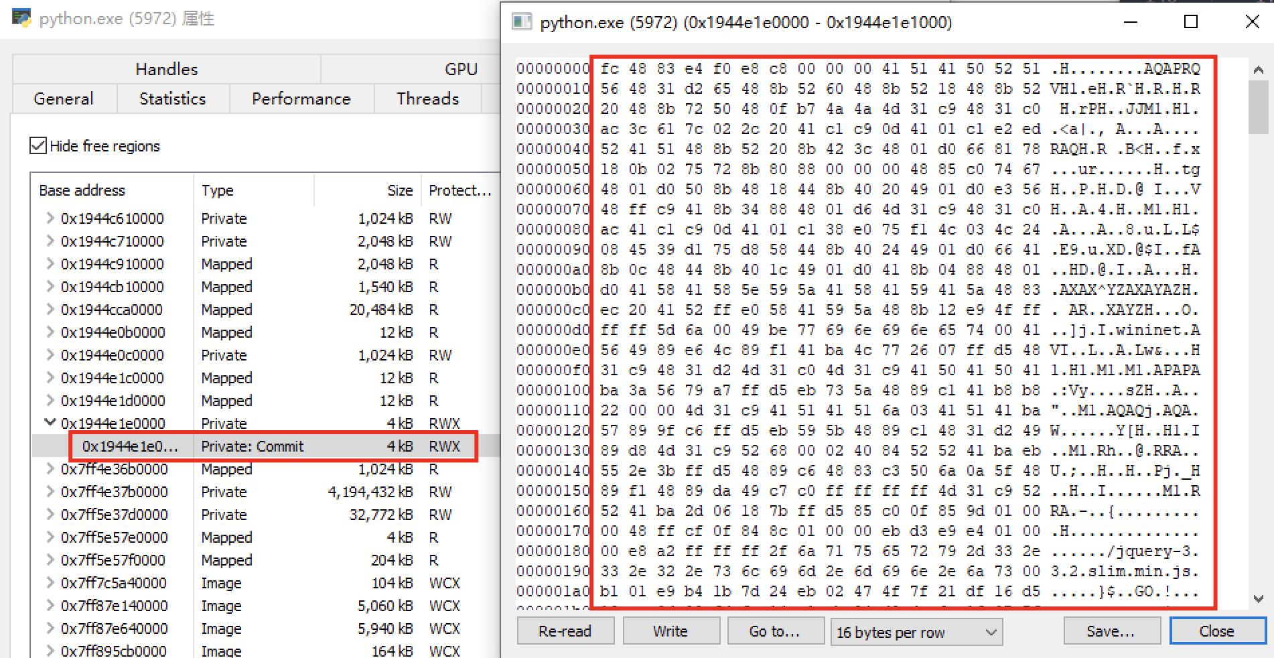Image resolution: width=1274 pixels, height=658 pixels.
Task: Minimize the memory editor window
Action: pyautogui.click(x=1131, y=22)
